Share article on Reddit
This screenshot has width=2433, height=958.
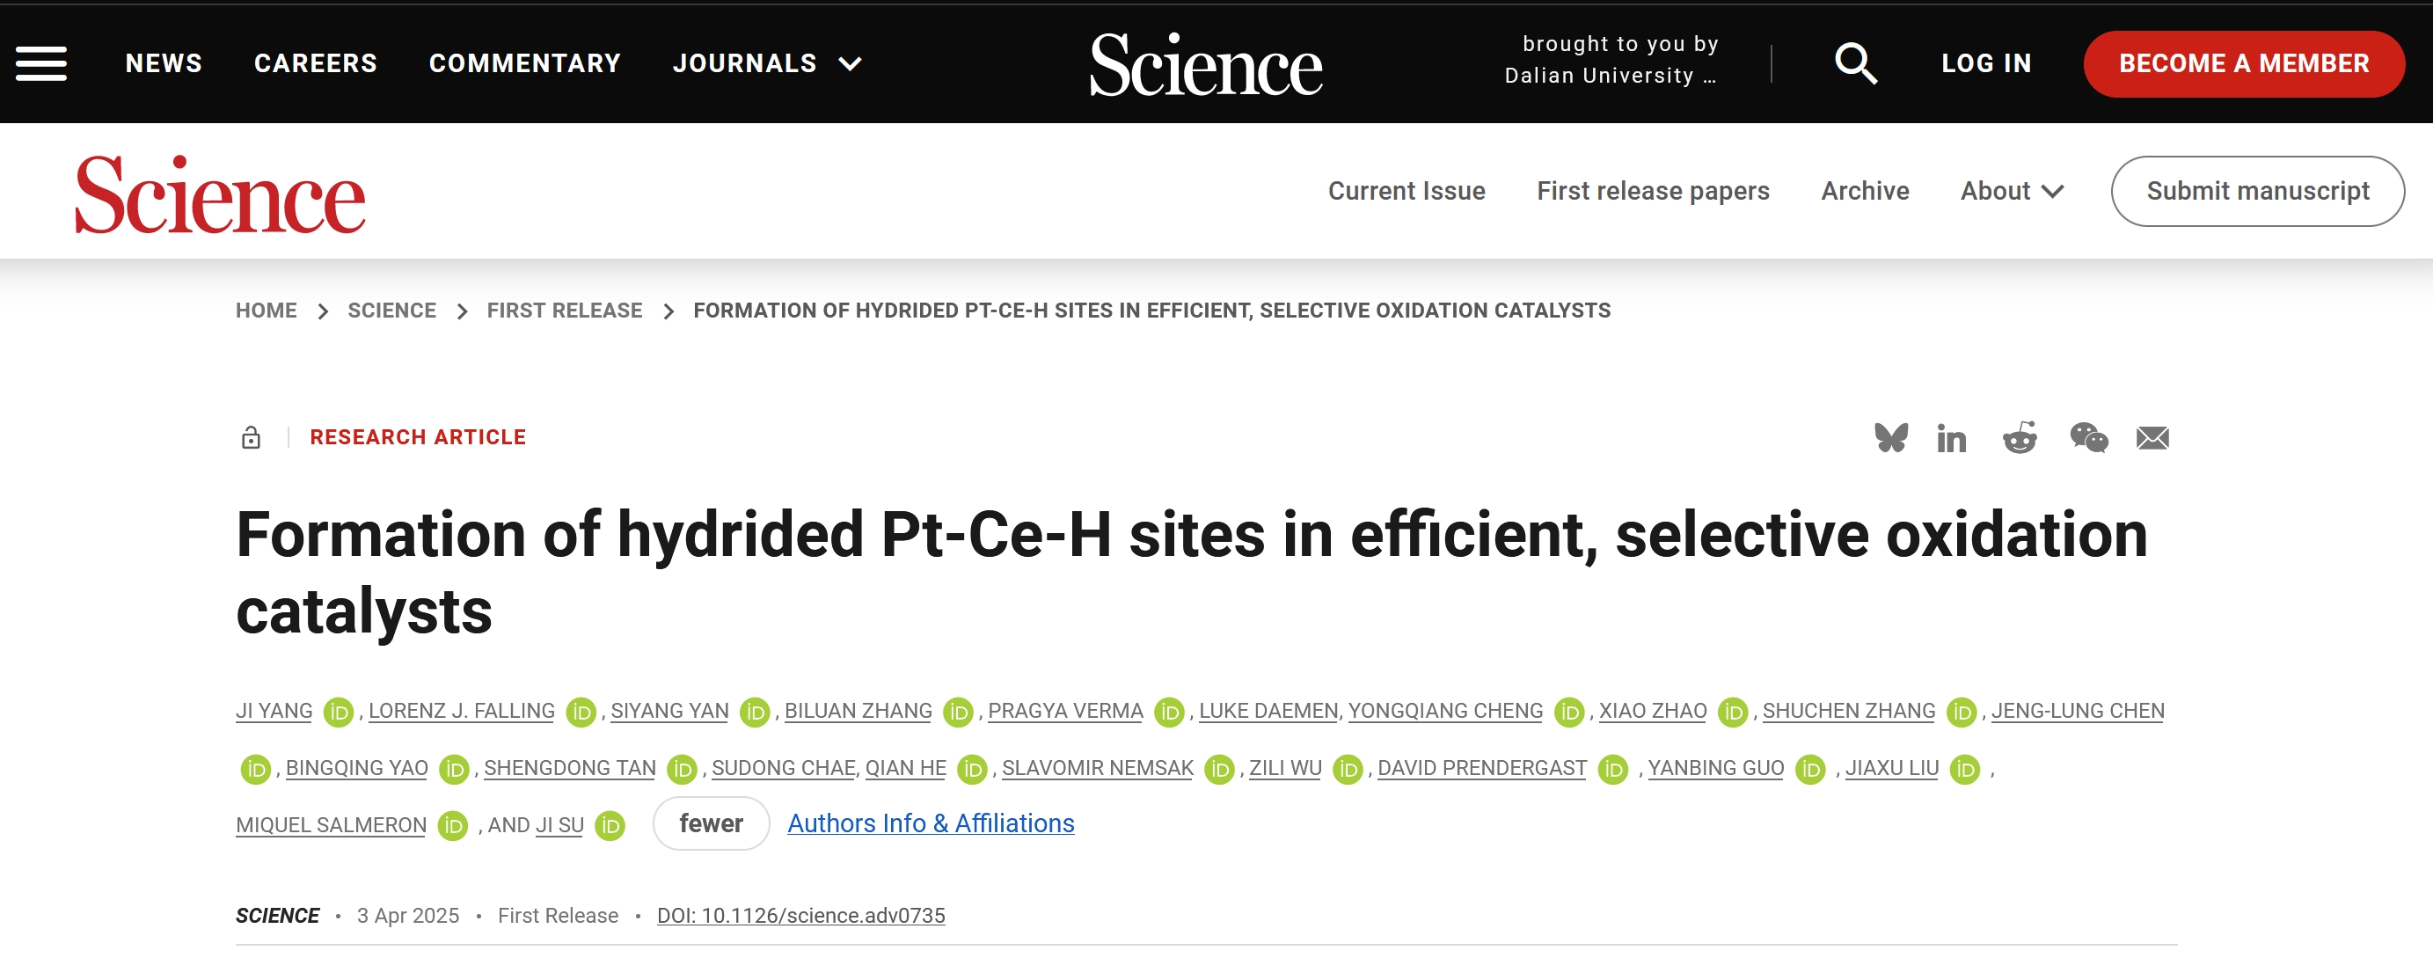(x=2020, y=437)
